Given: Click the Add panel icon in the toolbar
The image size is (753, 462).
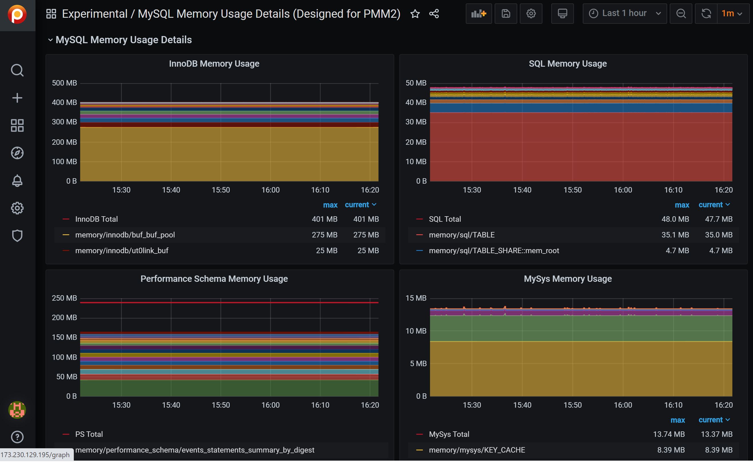Looking at the screenshot, I should click(478, 13).
